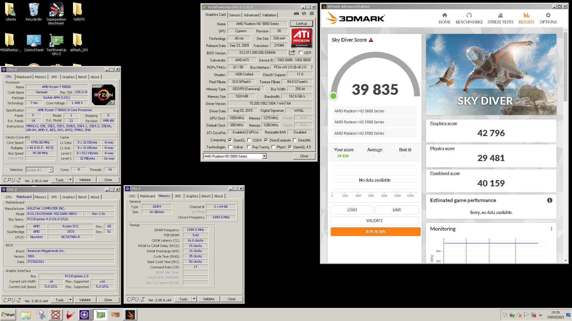Click the VALIDATE button in 3DMark
Viewport: 572px width, 321px height.
(374, 221)
